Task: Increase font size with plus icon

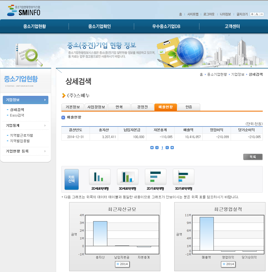Action: (252, 14)
